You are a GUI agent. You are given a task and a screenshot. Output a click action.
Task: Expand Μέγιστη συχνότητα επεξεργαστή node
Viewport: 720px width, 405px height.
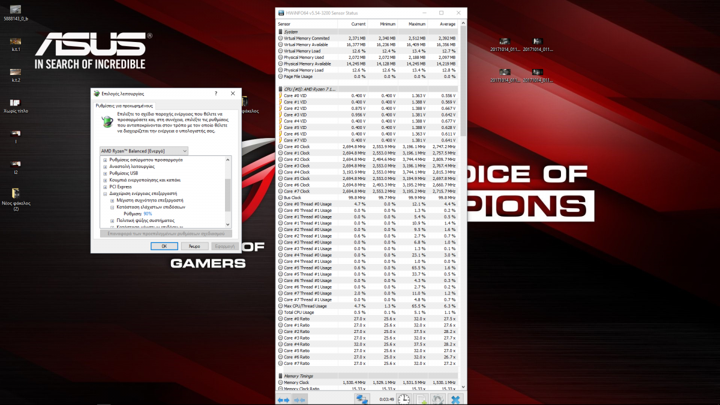(112, 200)
